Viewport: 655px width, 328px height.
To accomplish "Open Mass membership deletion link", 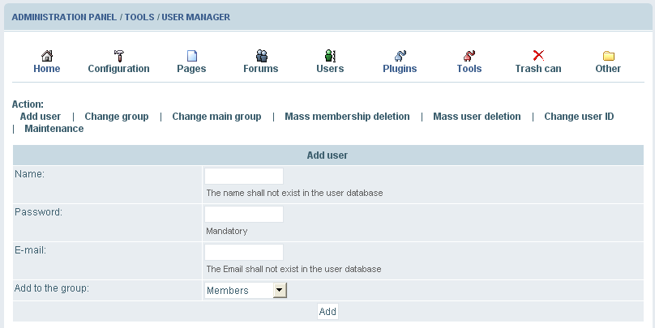I will (347, 117).
